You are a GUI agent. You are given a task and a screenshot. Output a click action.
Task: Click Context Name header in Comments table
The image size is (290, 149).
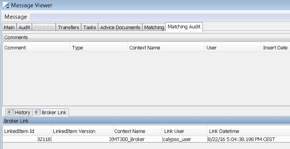click(x=166, y=48)
